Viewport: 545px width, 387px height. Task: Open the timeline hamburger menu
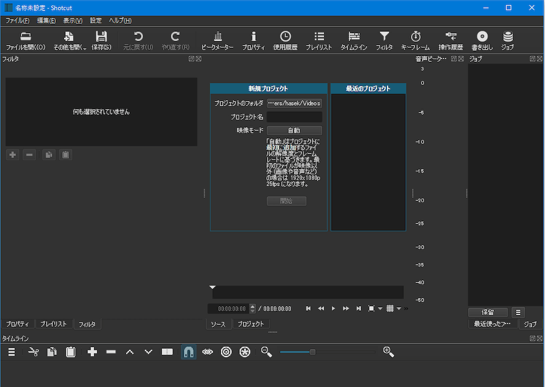(x=12, y=352)
